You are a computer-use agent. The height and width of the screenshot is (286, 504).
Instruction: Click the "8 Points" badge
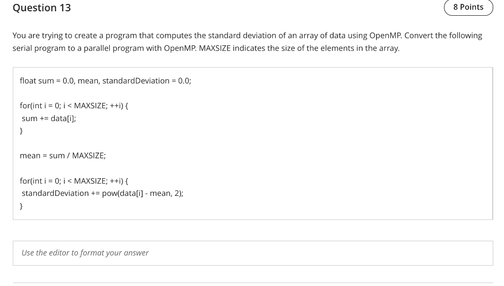tap(468, 7)
